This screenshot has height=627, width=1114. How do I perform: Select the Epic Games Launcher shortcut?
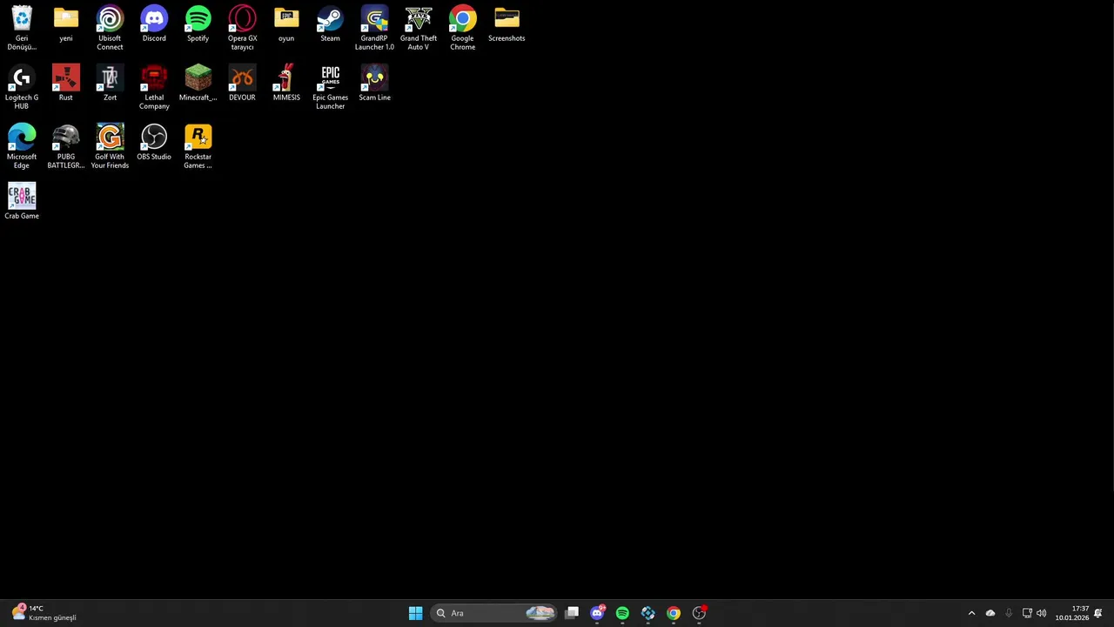[x=330, y=87]
